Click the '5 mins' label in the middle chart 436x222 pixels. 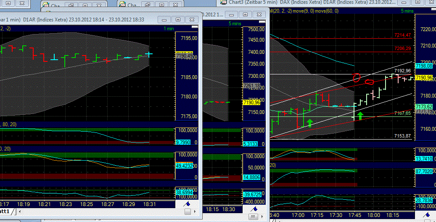pos(235,24)
